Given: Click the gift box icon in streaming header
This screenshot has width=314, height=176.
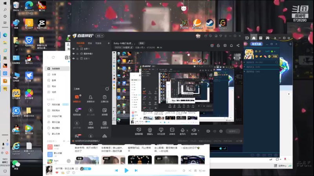Looking at the screenshot, I should pos(212,45).
